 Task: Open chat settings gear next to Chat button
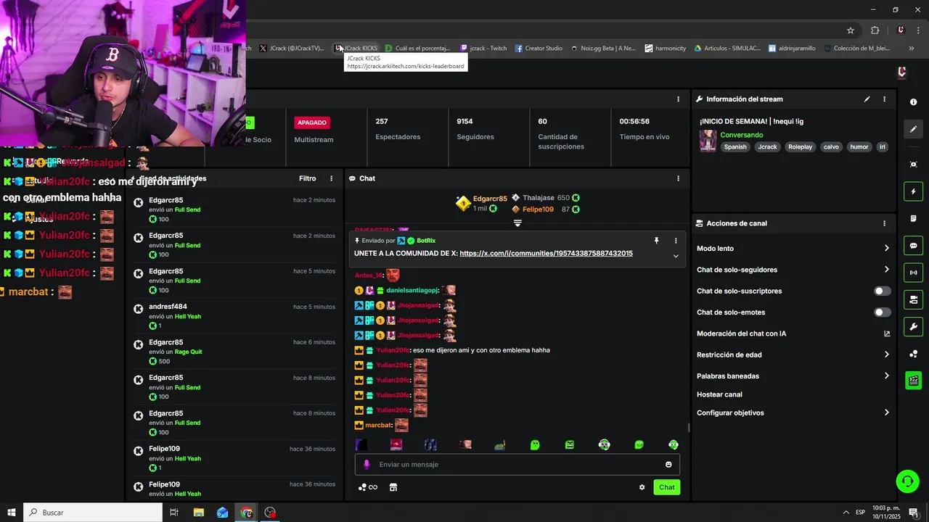[x=642, y=487]
